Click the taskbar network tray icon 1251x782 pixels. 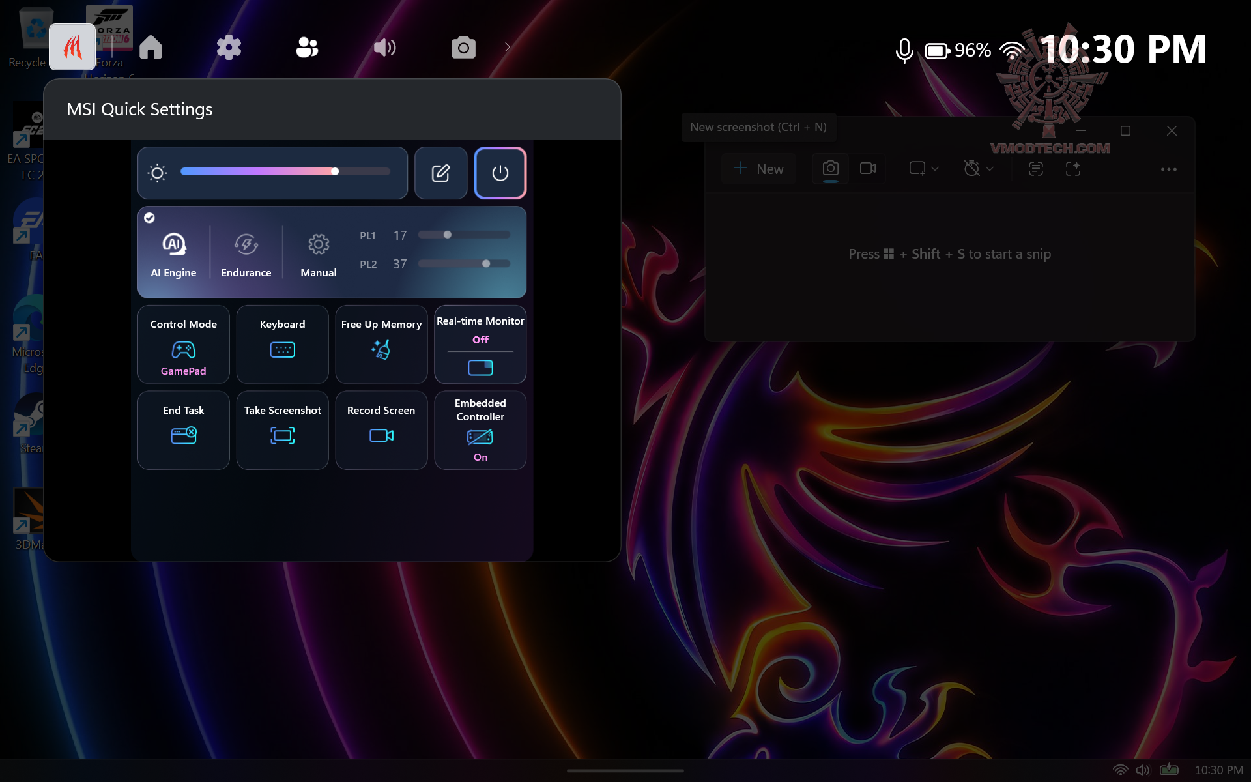point(1120,770)
